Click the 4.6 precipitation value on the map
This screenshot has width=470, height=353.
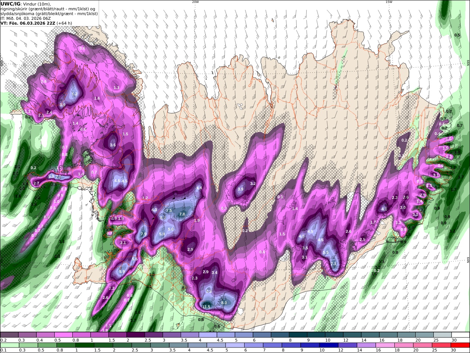[x=117, y=181]
